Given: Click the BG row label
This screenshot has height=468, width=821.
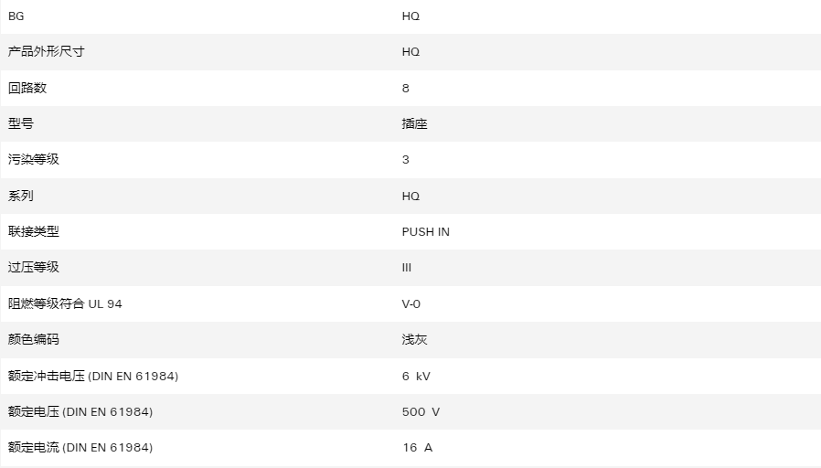Looking at the screenshot, I should (16, 16).
